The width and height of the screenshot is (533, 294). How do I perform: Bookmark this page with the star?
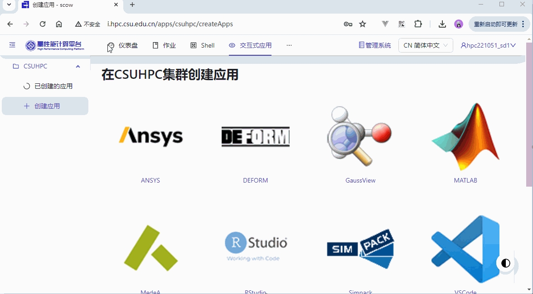click(x=363, y=24)
